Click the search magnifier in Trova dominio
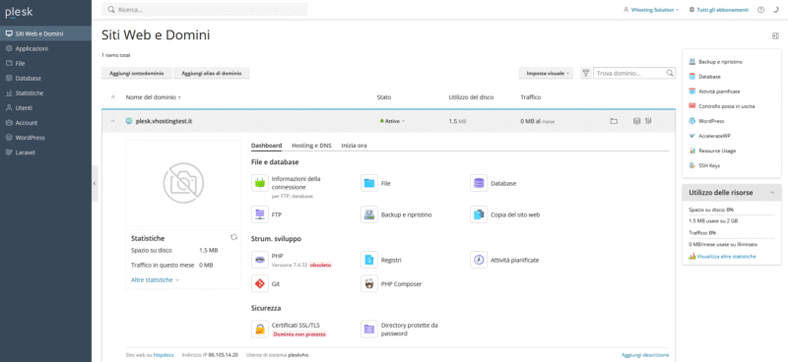This screenshot has height=362, width=788. (670, 74)
